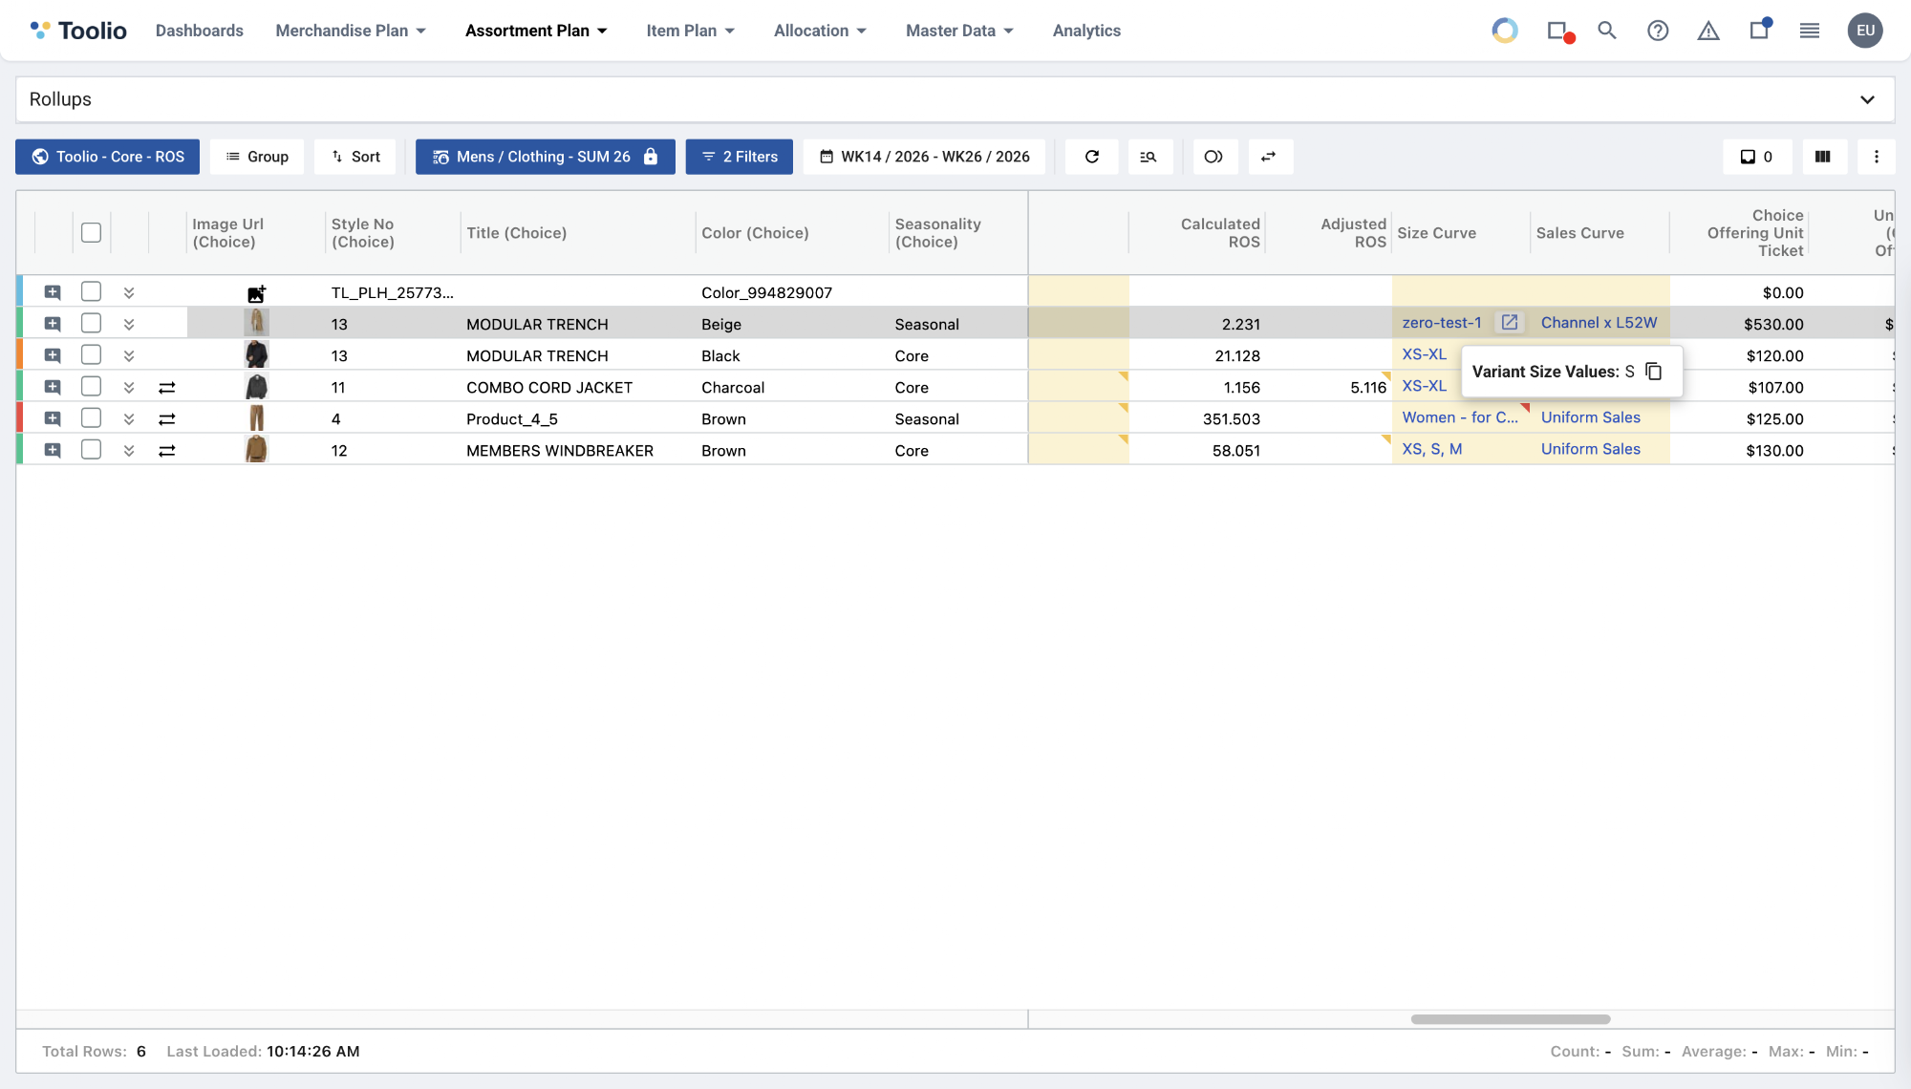Viewport: 1911px width, 1089px height.
Task: Click swap icon on COMBO CORD JACKET row
Action: click(167, 387)
